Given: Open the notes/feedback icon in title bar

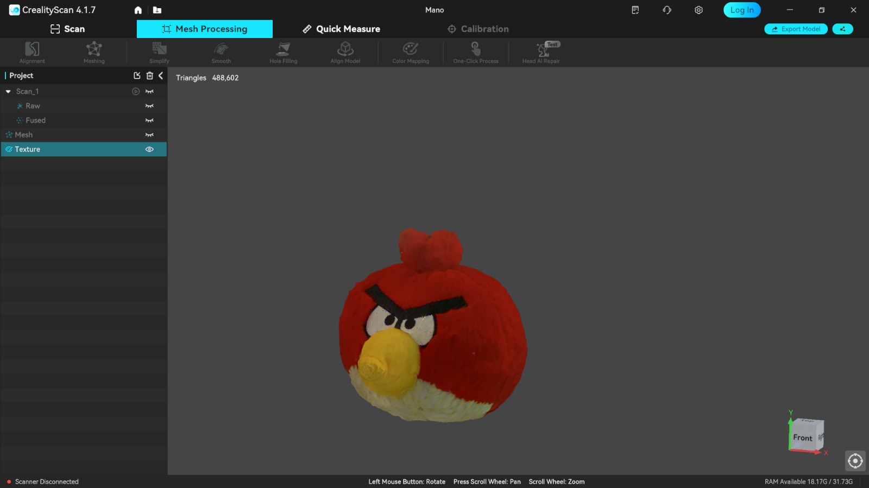Looking at the screenshot, I should (x=635, y=10).
